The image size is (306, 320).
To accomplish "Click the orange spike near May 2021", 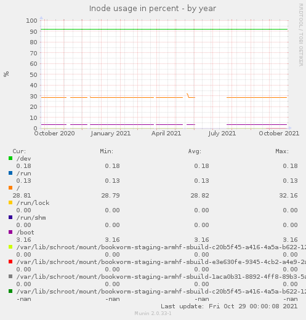I will pos(188,95).
